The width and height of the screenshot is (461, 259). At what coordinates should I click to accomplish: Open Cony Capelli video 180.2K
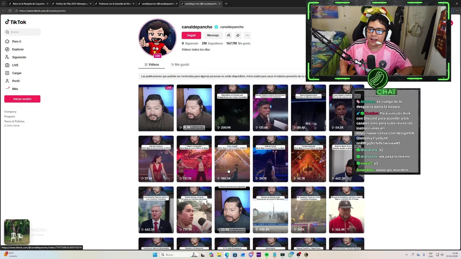coord(232,159)
